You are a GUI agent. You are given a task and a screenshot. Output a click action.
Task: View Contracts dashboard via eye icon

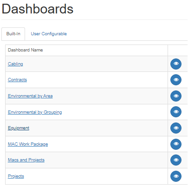tap(176, 80)
